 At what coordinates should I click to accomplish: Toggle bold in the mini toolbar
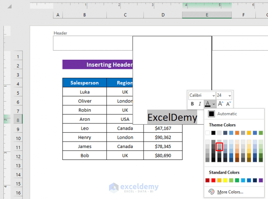192,104
